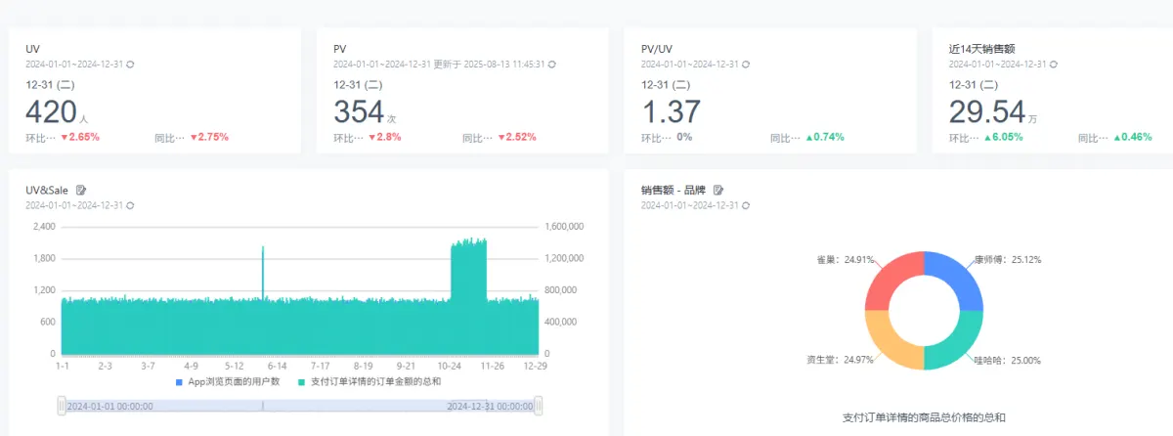Click refresh icon on the PV card
Viewport: 1173px width, 436px height.
point(551,64)
